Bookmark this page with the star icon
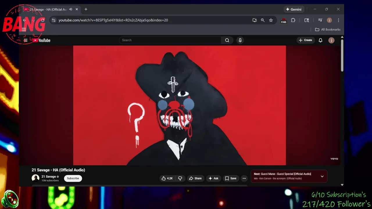Image resolution: width=372 pixels, height=209 pixels. pos(271,20)
